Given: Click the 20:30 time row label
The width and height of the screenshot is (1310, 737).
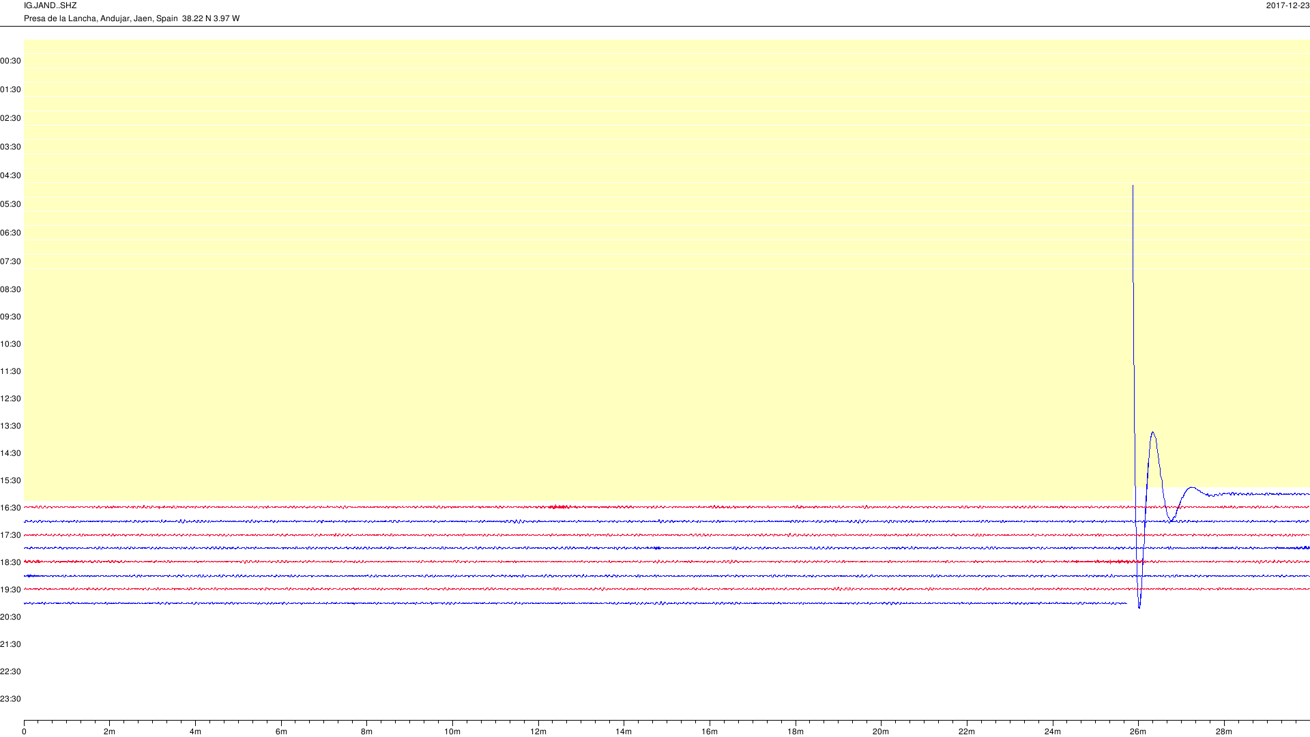Looking at the screenshot, I should click(x=10, y=617).
